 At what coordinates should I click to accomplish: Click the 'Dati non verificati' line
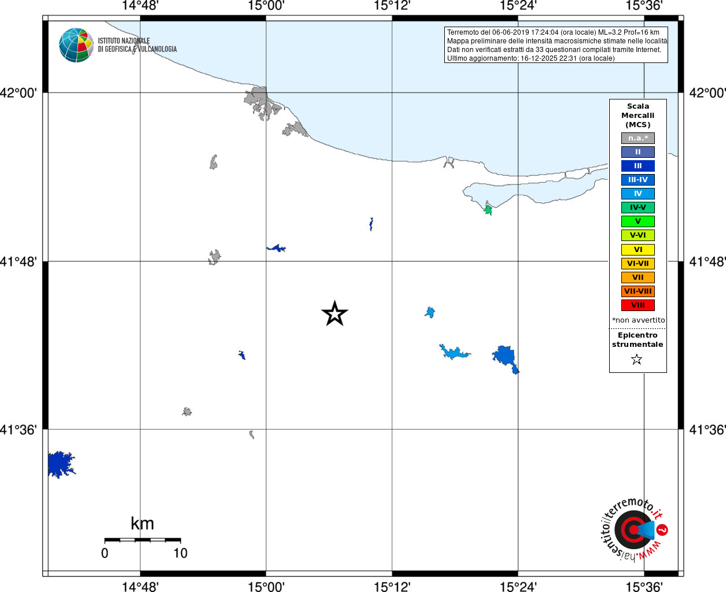click(x=554, y=50)
